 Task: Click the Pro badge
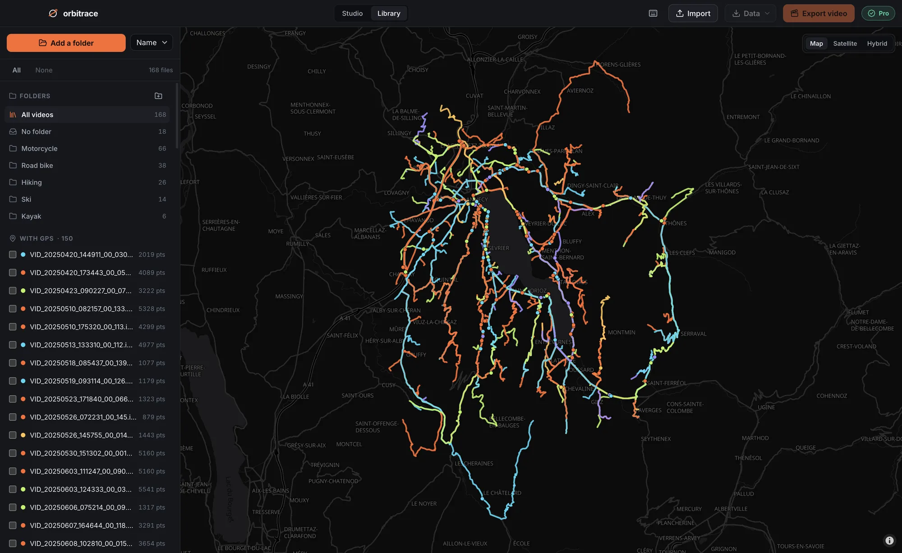pos(878,14)
